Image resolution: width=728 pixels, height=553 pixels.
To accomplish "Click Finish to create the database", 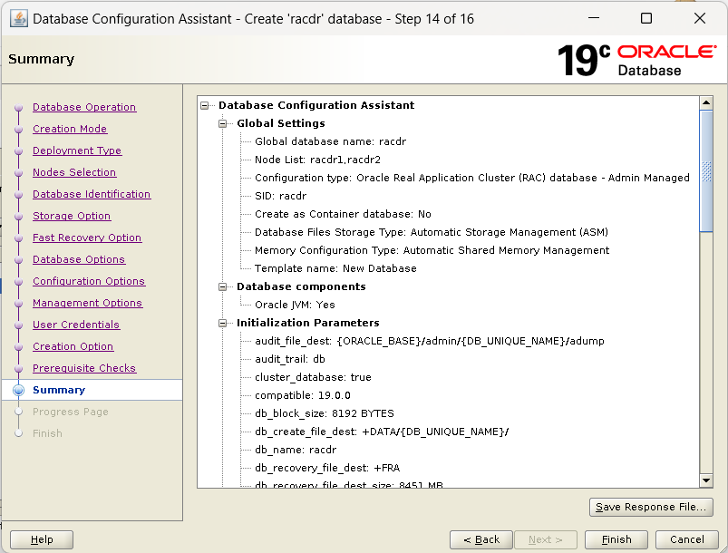I will click(x=616, y=539).
